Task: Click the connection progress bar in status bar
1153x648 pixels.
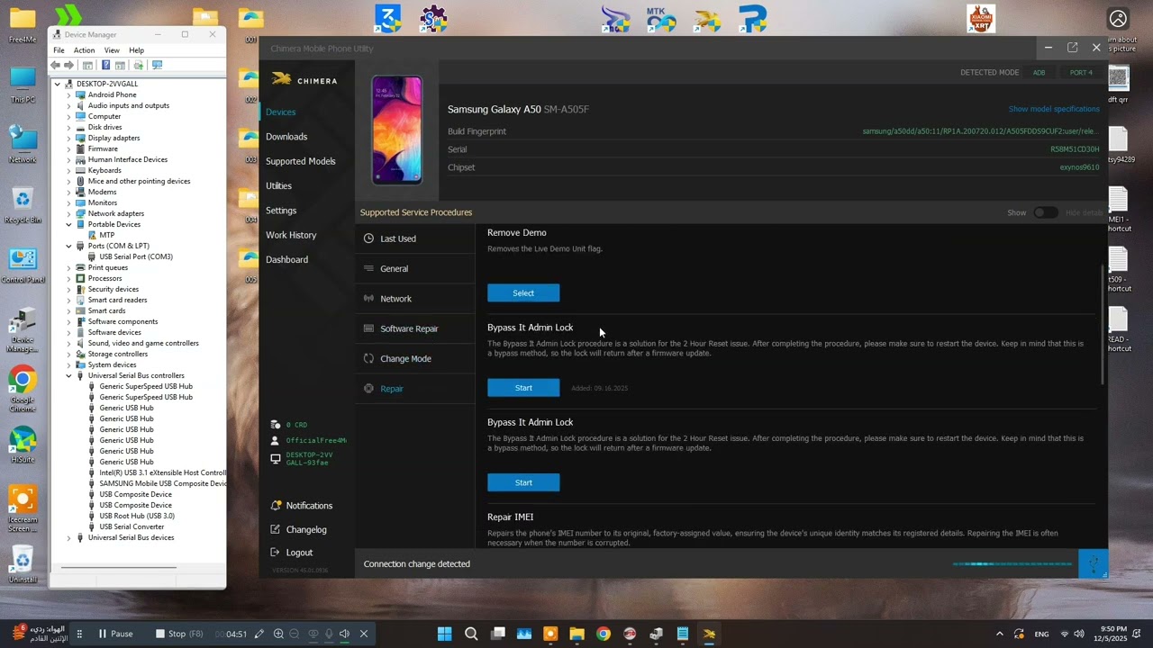Action: (x=1013, y=564)
